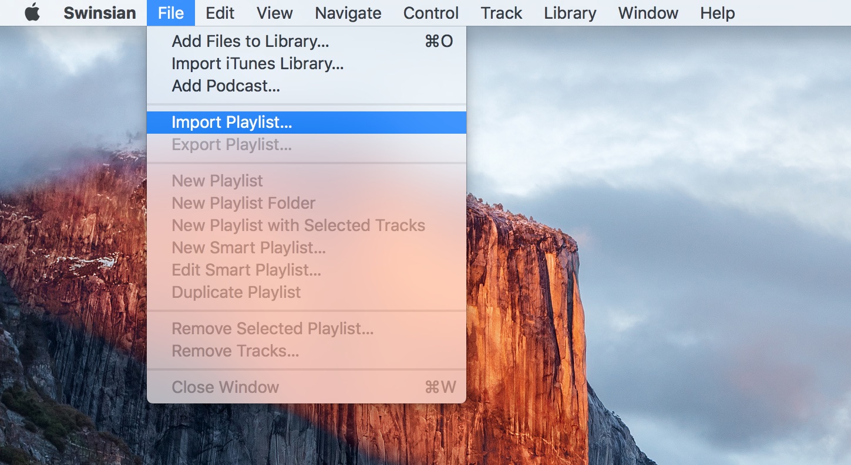Click the dimmed Close Window item
This screenshot has height=465, width=851.
coord(307,387)
